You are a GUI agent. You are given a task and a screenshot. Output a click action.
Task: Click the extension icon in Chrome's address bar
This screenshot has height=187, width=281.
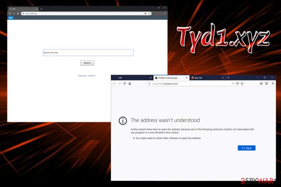(145, 14)
